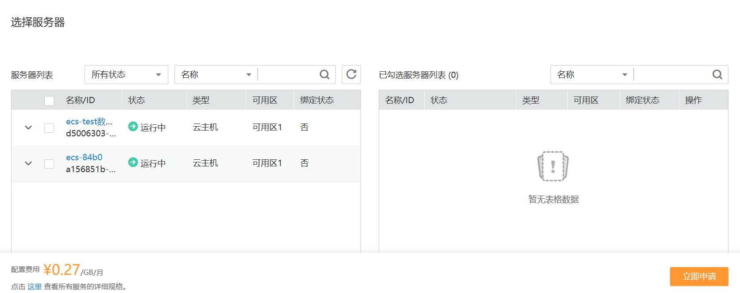
Task: Click the 状态 header in server list
Action: tap(136, 100)
